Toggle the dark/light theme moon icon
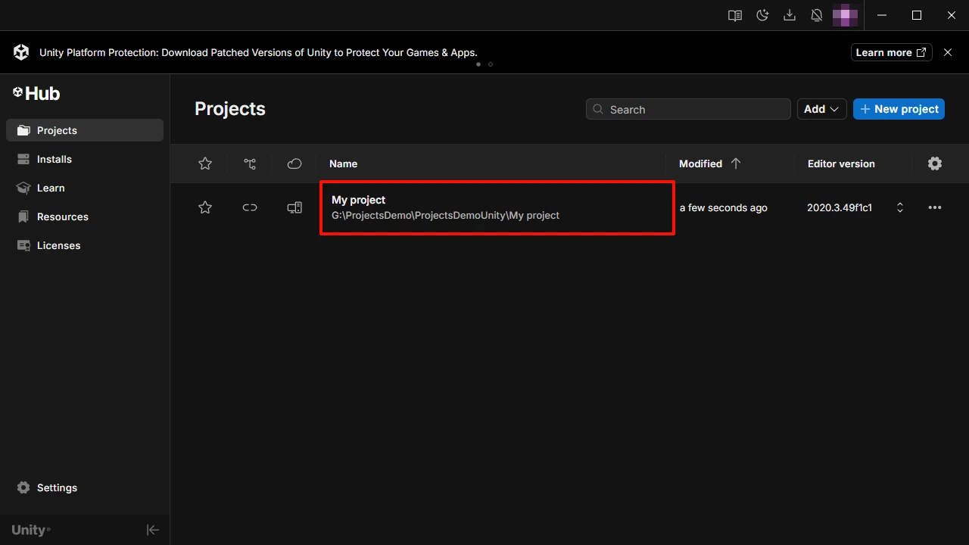969x545 pixels. point(762,15)
